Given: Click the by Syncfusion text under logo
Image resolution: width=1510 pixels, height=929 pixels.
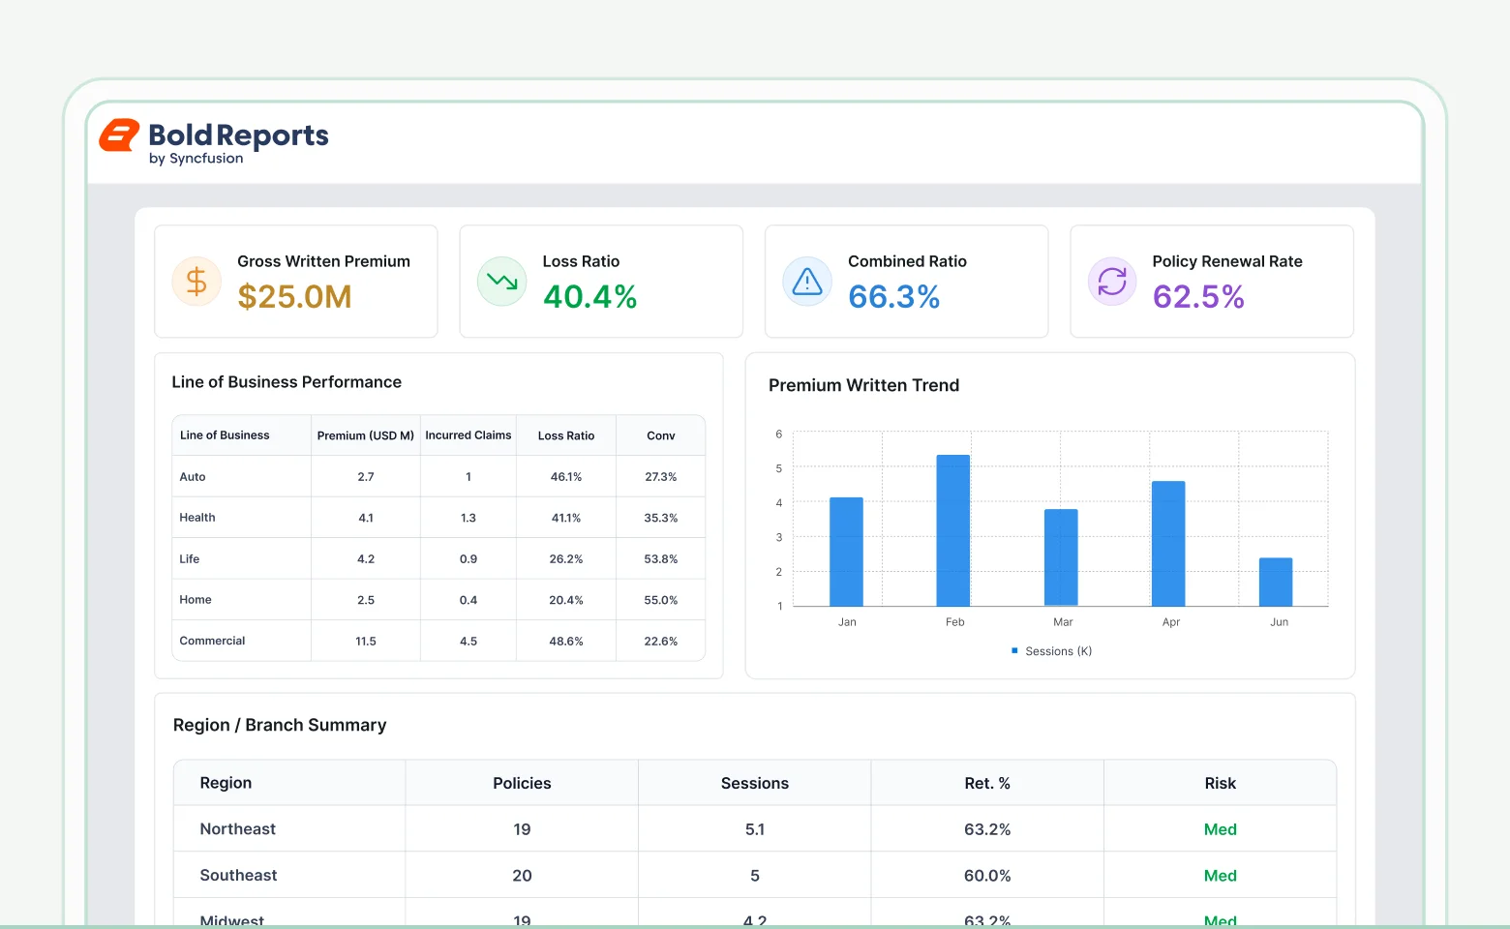Looking at the screenshot, I should tap(196, 159).
